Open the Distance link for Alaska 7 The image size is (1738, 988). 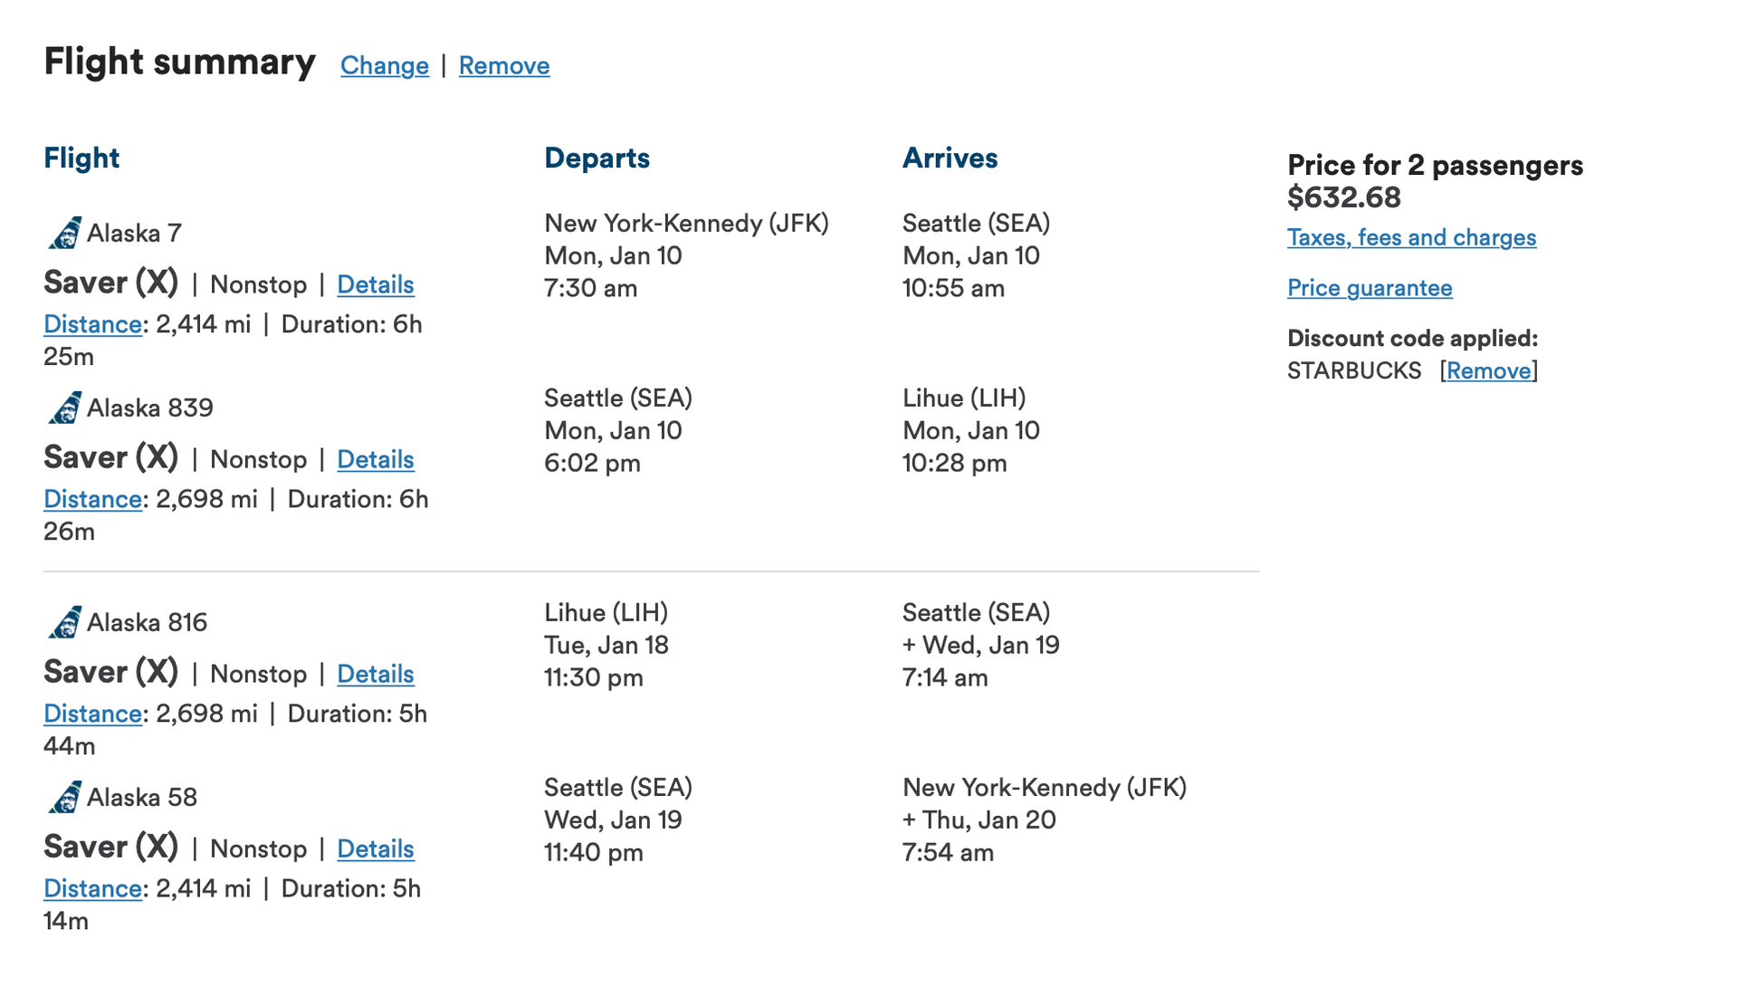point(91,323)
